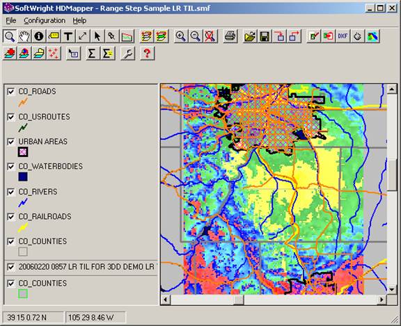The height and width of the screenshot is (326, 401).
Task: Open the File menu
Action: [x=11, y=20]
